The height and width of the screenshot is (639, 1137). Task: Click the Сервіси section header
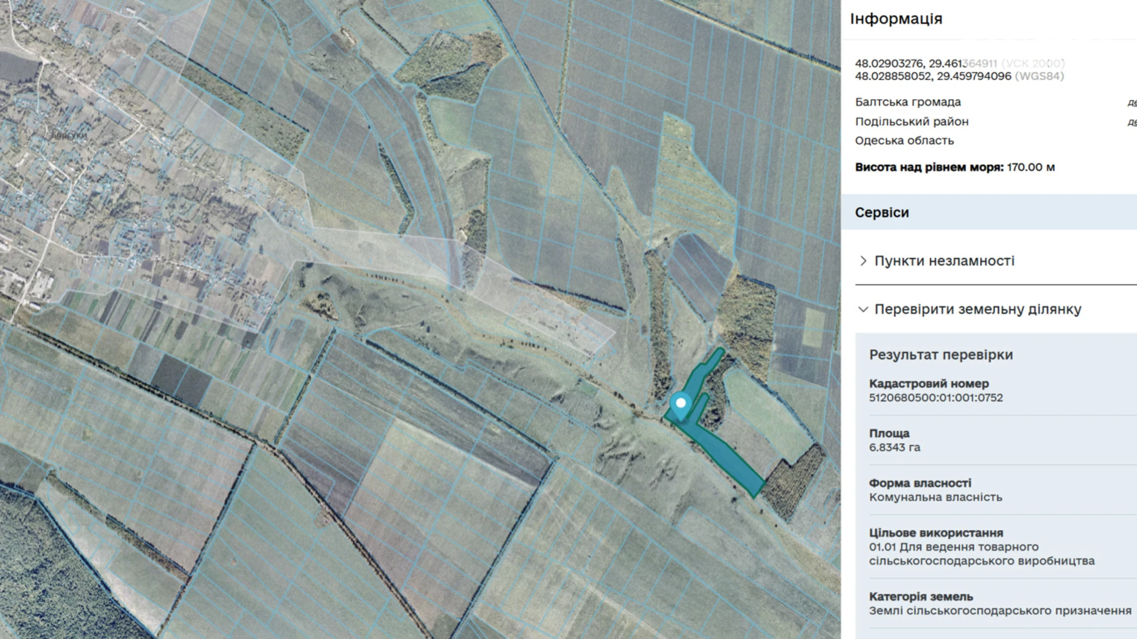pyautogui.click(x=881, y=213)
